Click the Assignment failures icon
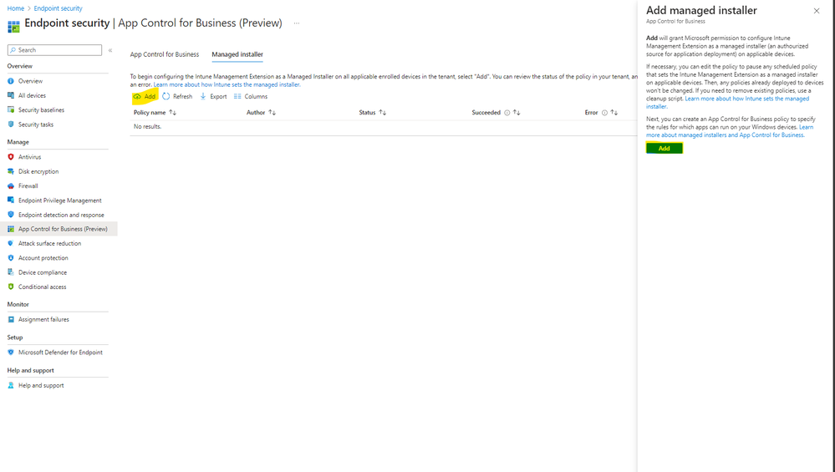This screenshot has height=472, width=835. (x=11, y=319)
